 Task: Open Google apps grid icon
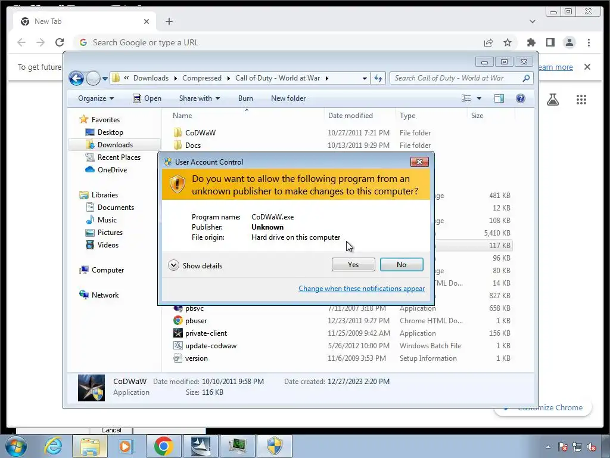pyautogui.click(x=581, y=100)
